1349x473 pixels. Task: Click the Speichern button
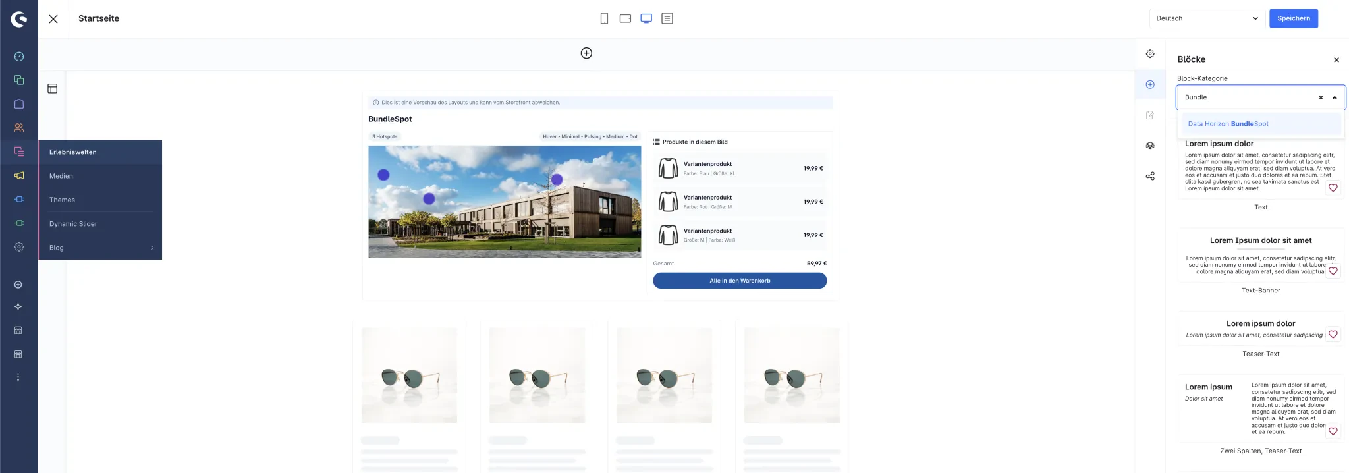pos(1294,18)
